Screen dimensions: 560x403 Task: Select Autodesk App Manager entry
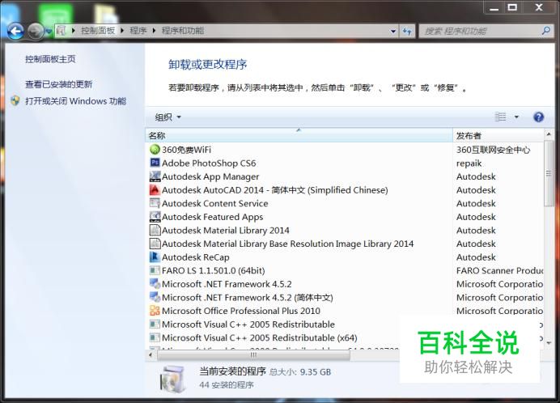coord(210,176)
